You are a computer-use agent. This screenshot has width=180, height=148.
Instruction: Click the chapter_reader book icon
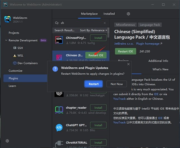(59, 110)
